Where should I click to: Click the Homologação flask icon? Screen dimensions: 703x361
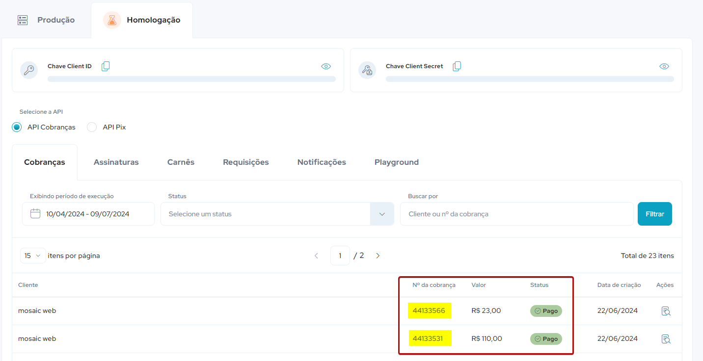[x=112, y=20]
